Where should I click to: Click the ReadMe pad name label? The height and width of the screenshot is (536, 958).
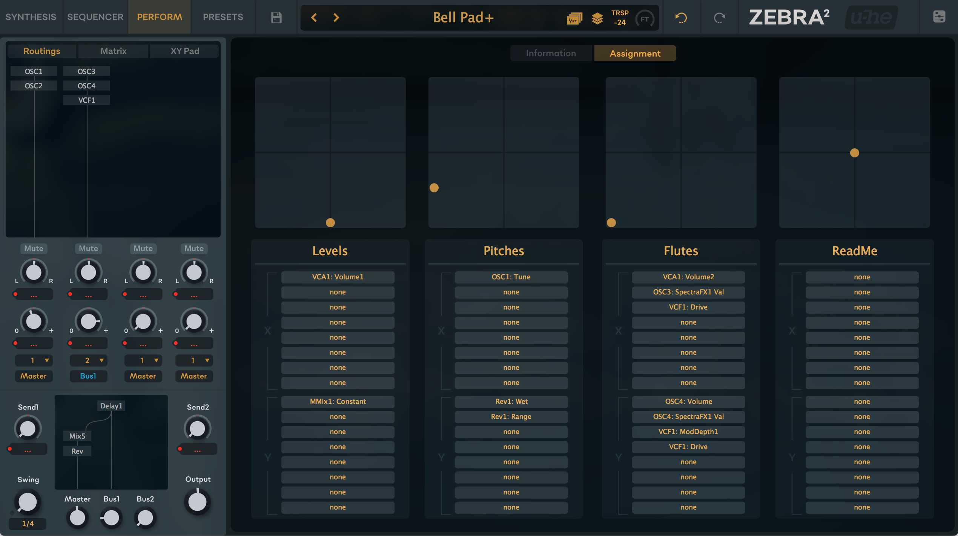855,251
